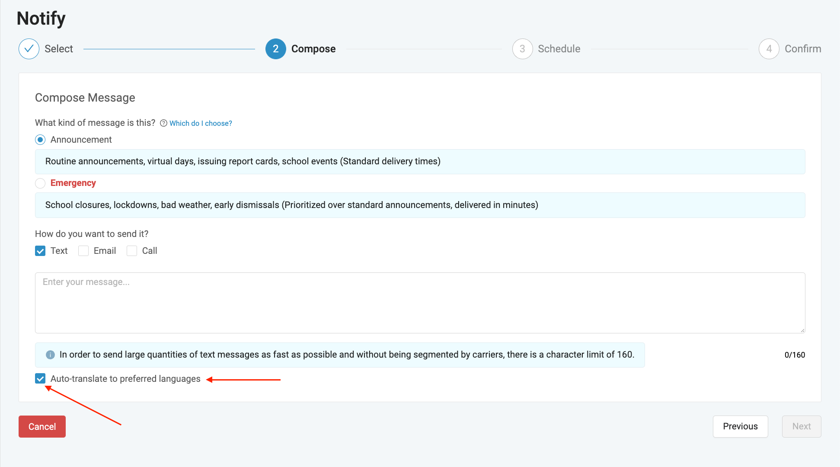Click the Emergency label text
840x467 pixels.
(73, 183)
